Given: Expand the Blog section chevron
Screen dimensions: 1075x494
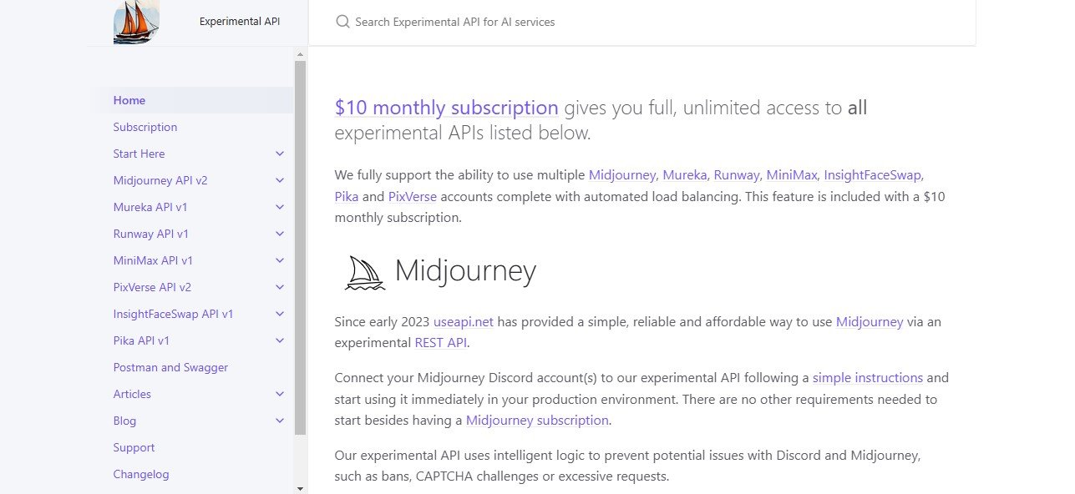Looking at the screenshot, I should pos(280,421).
